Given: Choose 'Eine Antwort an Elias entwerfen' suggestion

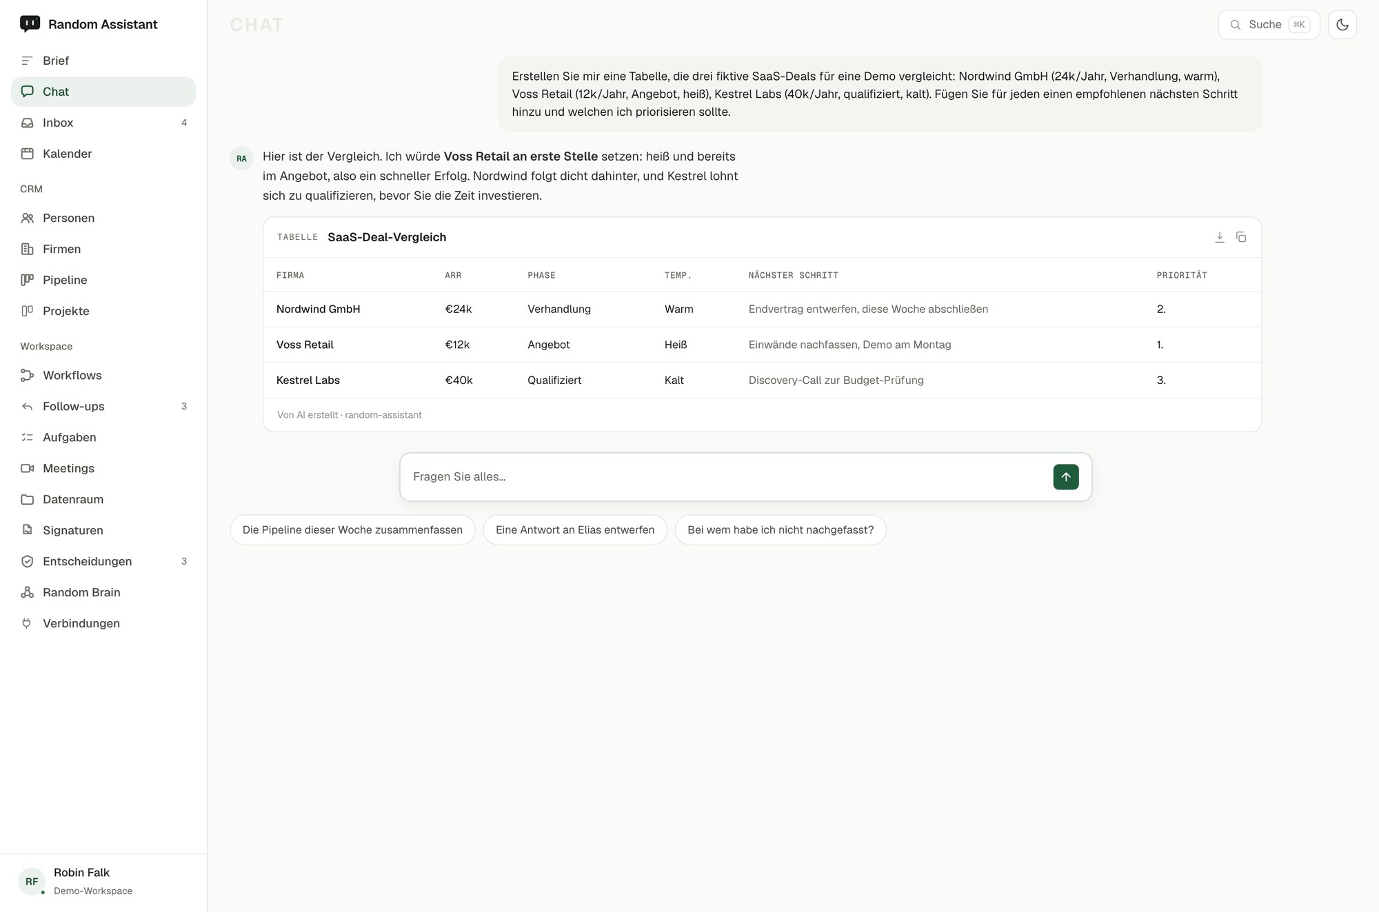Looking at the screenshot, I should point(575,529).
